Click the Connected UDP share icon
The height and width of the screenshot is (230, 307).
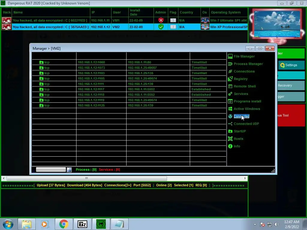(x=230, y=124)
